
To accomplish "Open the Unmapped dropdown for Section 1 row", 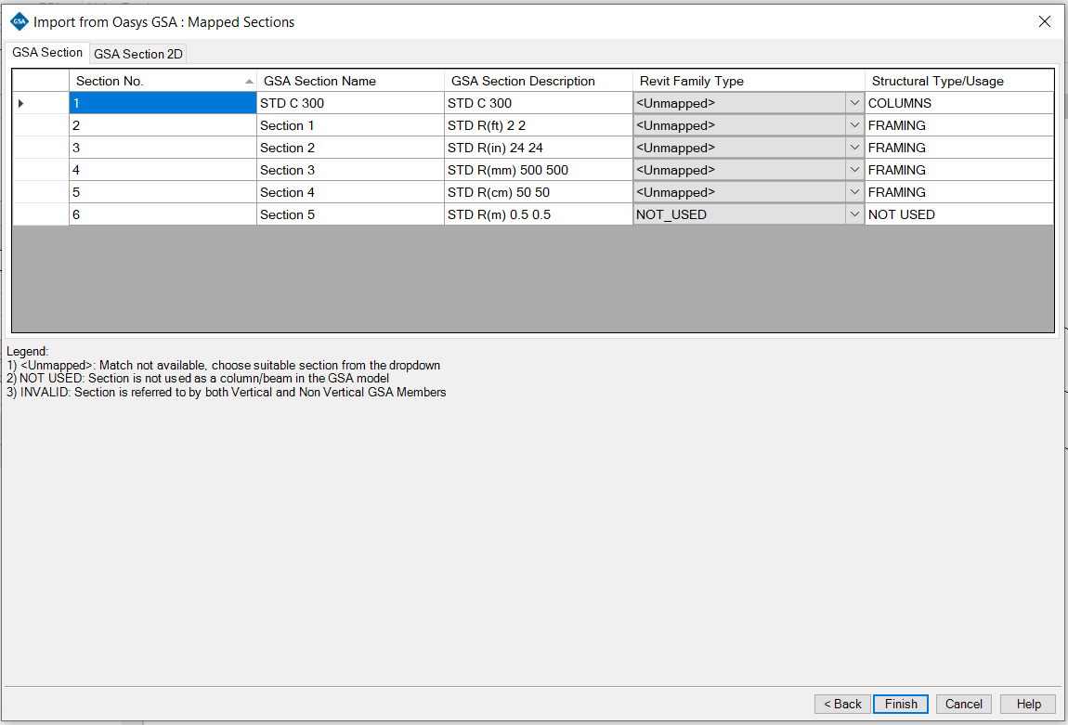I will [x=853, y=125].
